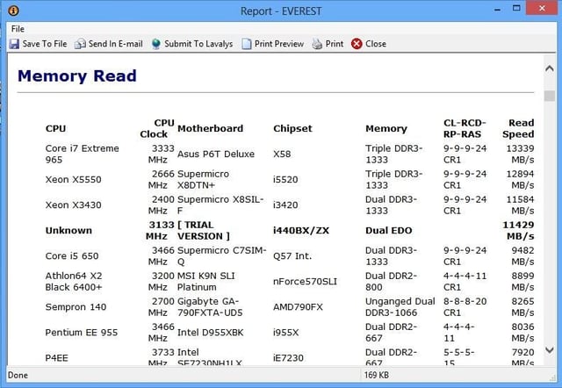The width and height of the screenshot is (562, 388).
Task: Click the i955X chipset cell
Action: [285, 333]
